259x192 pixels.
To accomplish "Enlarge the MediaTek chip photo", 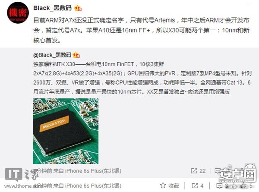I will (66, 131).
